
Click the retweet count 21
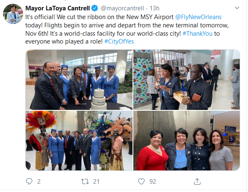pos(96,182)
